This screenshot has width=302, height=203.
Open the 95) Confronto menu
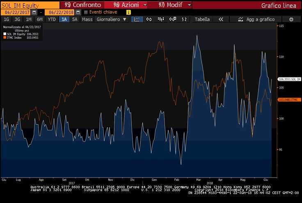click(x=82, y=5)
